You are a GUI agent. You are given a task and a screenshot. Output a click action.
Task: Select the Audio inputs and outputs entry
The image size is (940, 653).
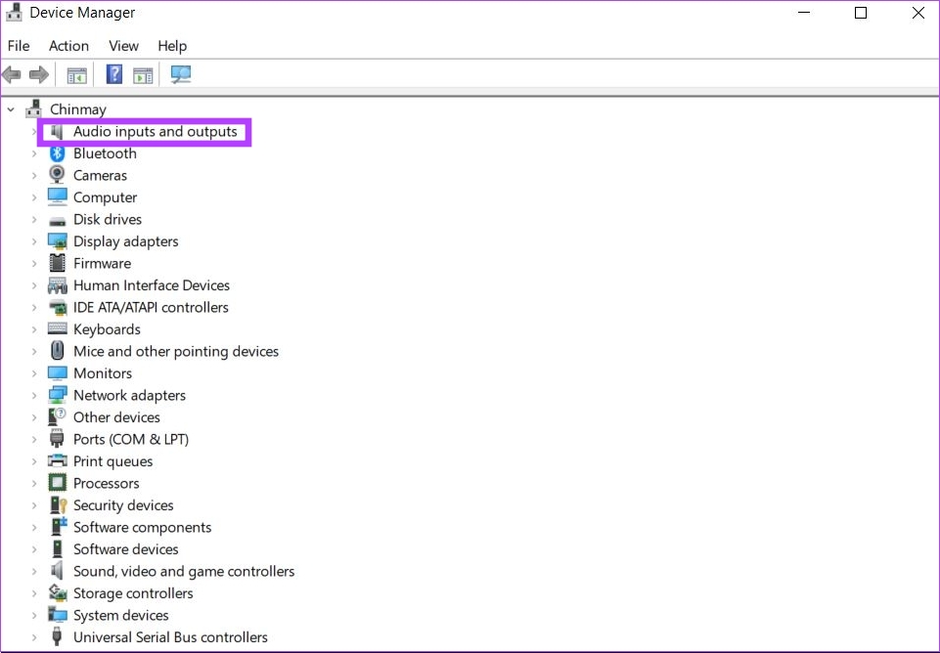(x=156, y=131)
